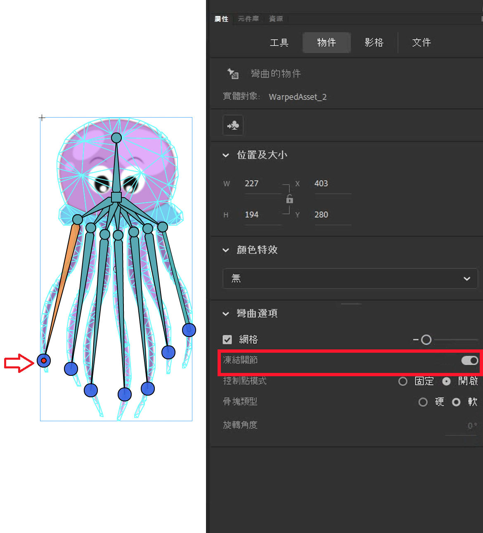Click the orange highlighted bone
This screenshot has width=483, height=533.
[x=64, y=285]
